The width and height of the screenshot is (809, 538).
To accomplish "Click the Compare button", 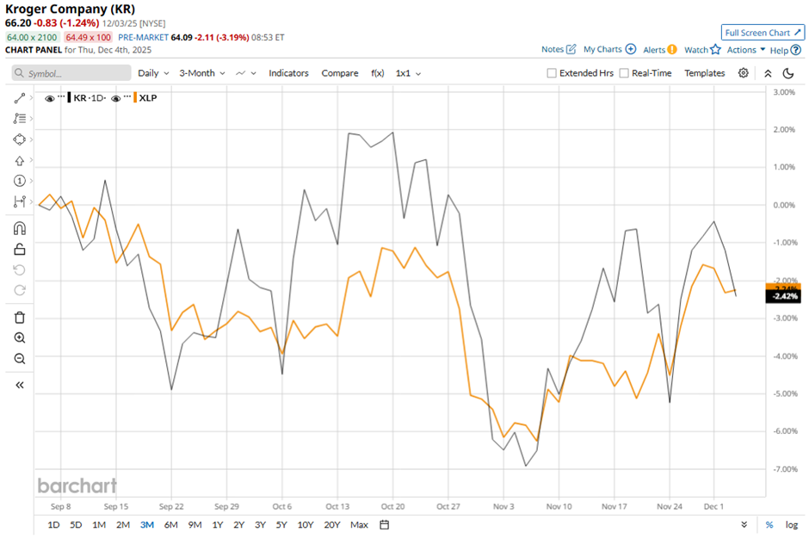I will click(x=339, y=73).
